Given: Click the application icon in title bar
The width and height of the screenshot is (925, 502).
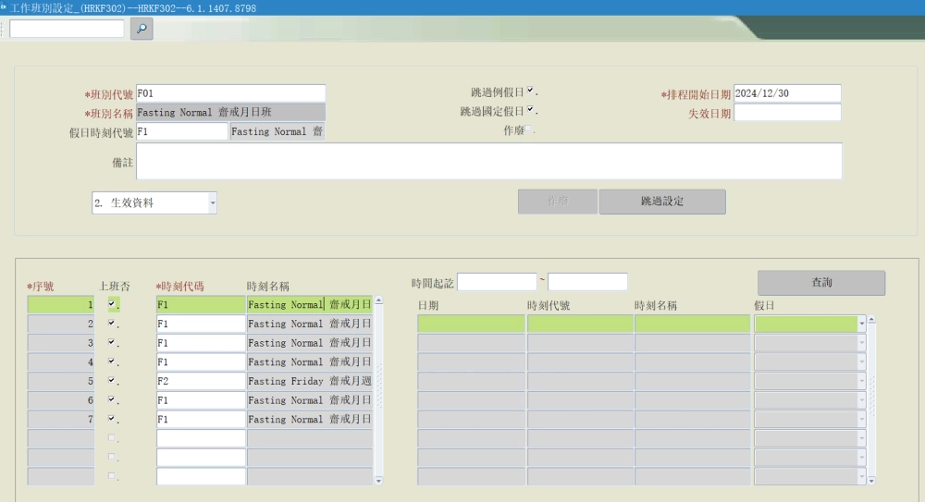Looking at the screenshot, I should pyautogui.click(x=5, y=7).
